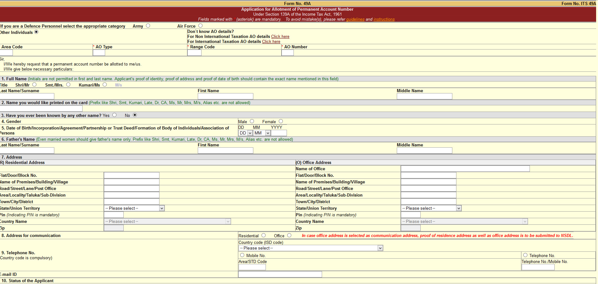Image resolution: width=598 pixels, height=284 pixels.
Task: Open residential State/Union Territory dropdown
Action: point(134,208)
